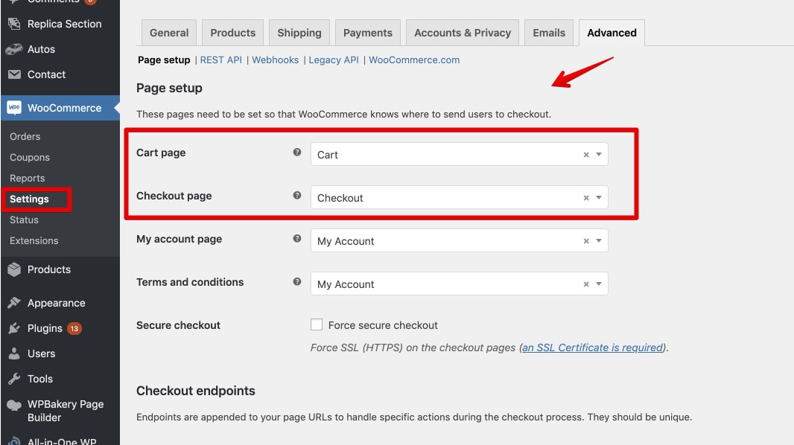794x445 pixels.
Task: Click help icon beside Checkout page
Action: pyautogui.click(x=297, y=195)
